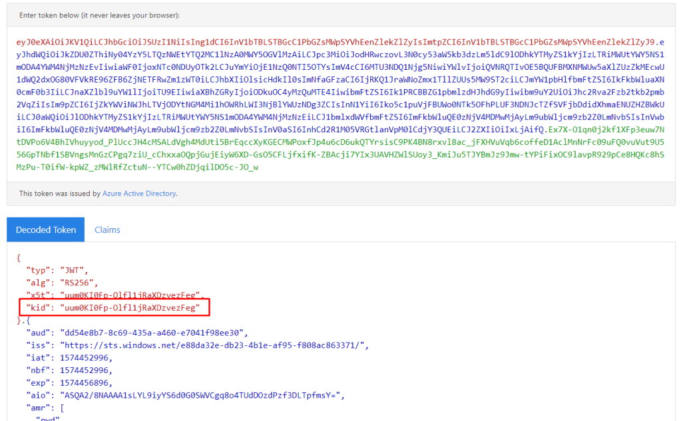The height and width of the screenshot is (421, 681).
Task: Click the "iat" timestamp value
Action: click(87, 358)
